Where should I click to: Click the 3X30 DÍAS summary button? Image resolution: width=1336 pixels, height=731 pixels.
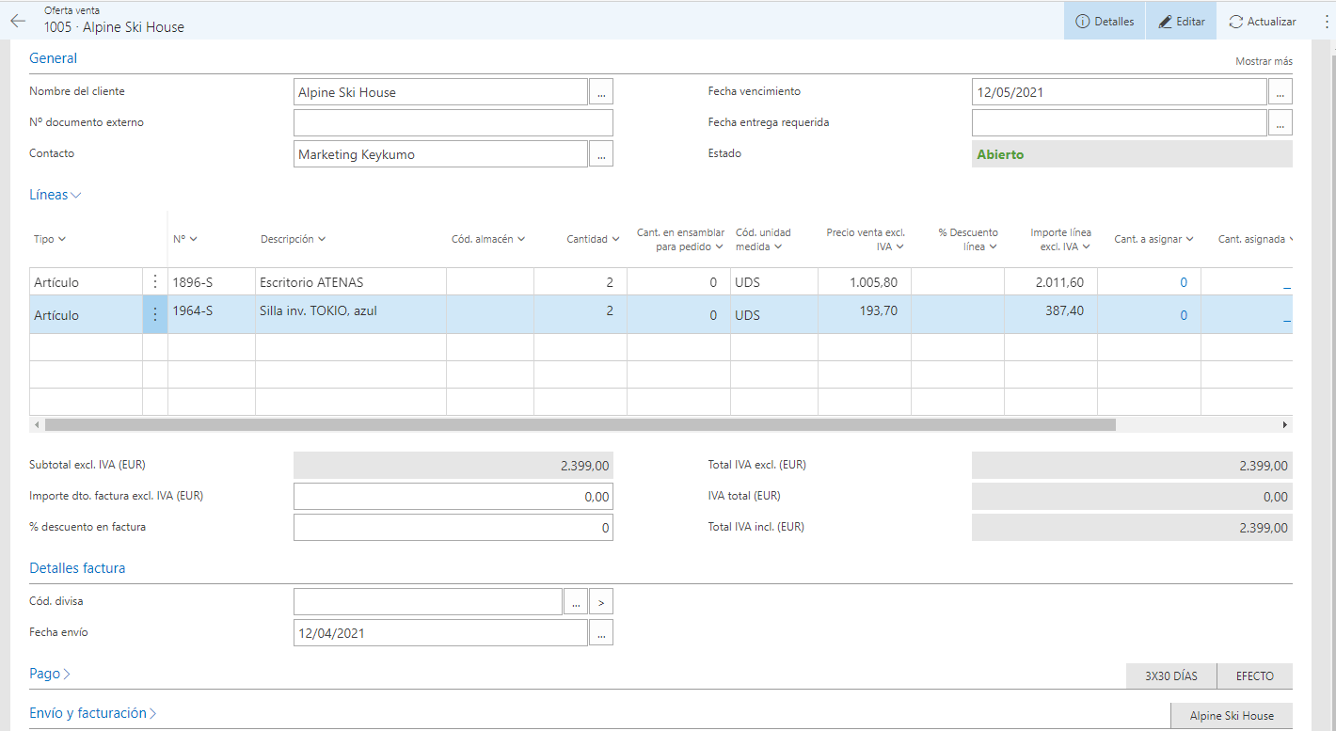coord(1171,676)
